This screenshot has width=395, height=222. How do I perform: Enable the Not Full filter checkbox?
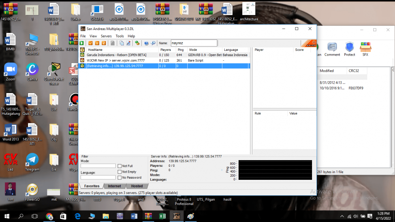[120, 166]
